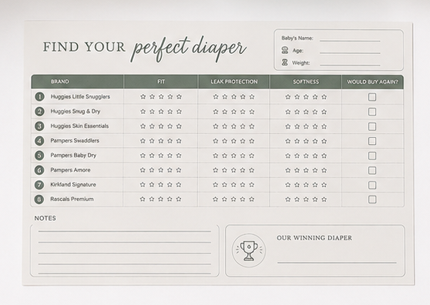Rate Rascals Premium softness first star
430x305 pixels.
click(x=287, y=199)
